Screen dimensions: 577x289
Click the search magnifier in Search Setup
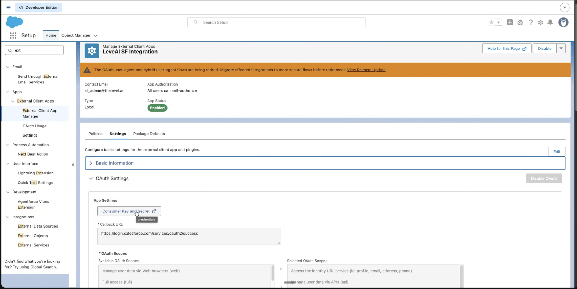(195, 22)
